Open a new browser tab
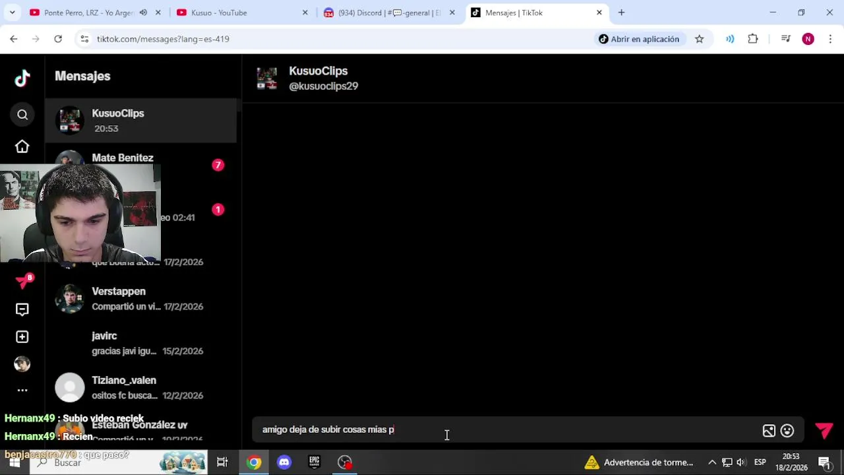Screen dimensions: 844x475 [621, 13]
